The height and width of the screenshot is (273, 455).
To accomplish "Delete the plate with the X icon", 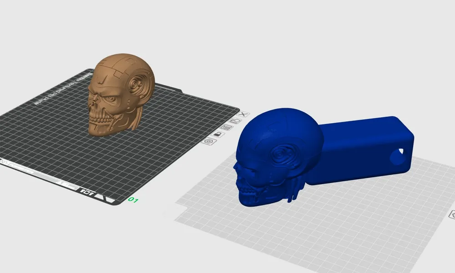I will pos(243,114).
